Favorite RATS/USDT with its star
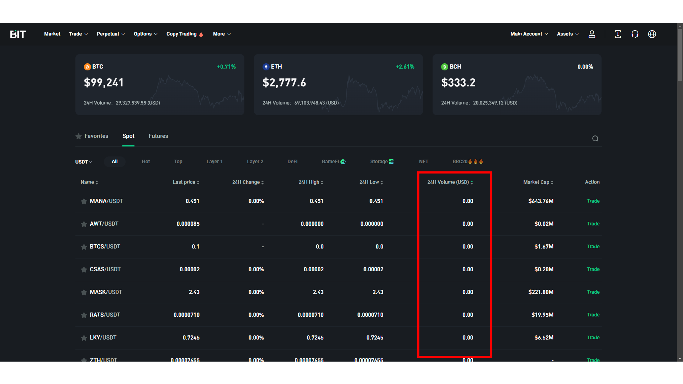Screen dimensions: 683x384 pyautogui.click(x=84, y=315)
